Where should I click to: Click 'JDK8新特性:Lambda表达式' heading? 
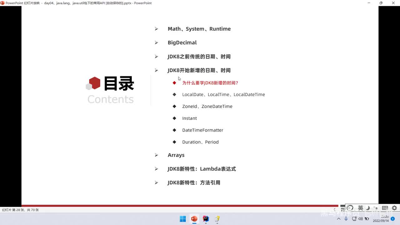pyautogui.click(x=202, y=169)
